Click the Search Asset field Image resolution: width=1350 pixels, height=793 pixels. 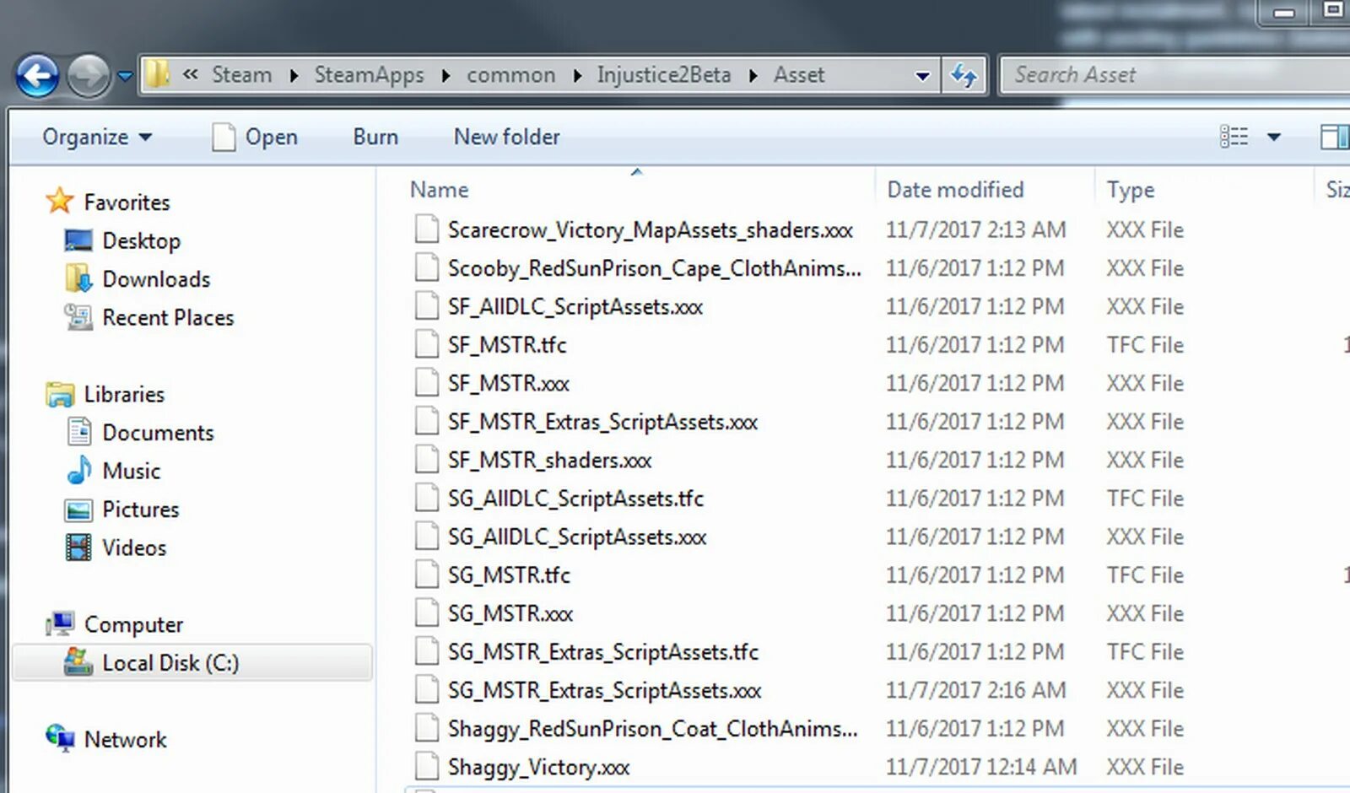[x=1177, y=75]
